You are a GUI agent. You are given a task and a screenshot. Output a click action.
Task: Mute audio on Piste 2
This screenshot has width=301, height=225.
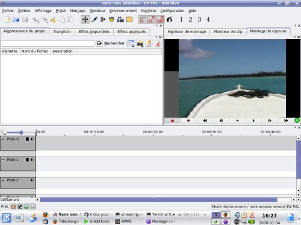tap(32, 180)
